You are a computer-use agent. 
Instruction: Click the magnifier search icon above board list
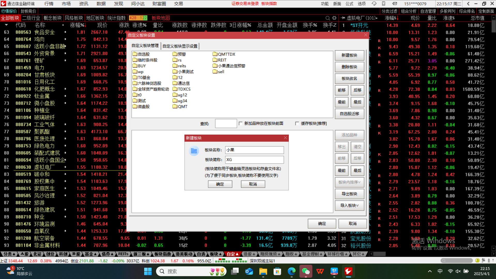[328, 18]
